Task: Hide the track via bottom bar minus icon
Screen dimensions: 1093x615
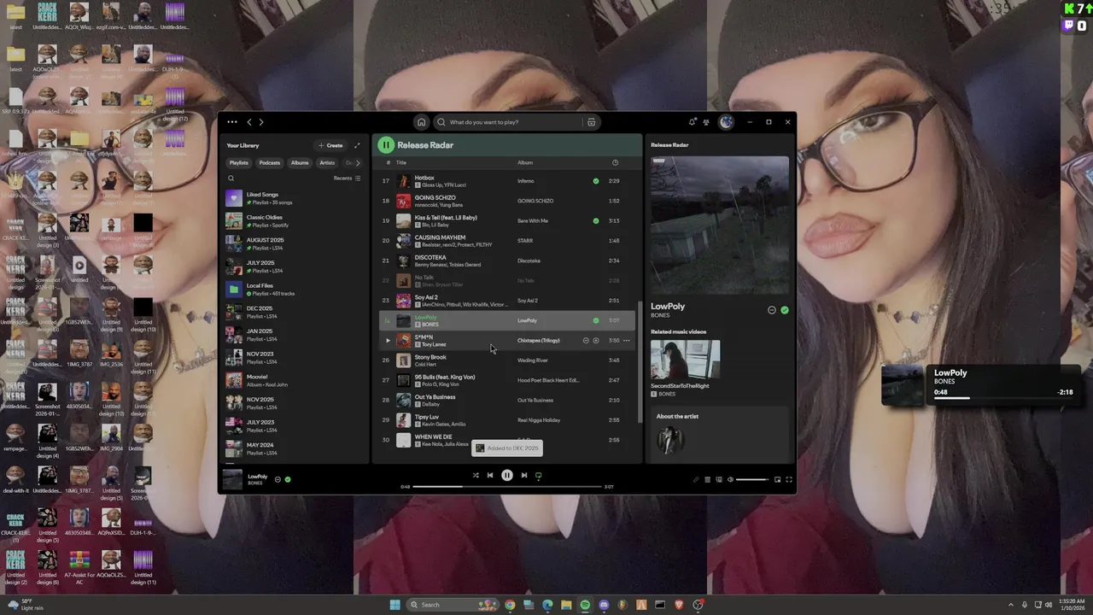Action: (x=278, y=479)
